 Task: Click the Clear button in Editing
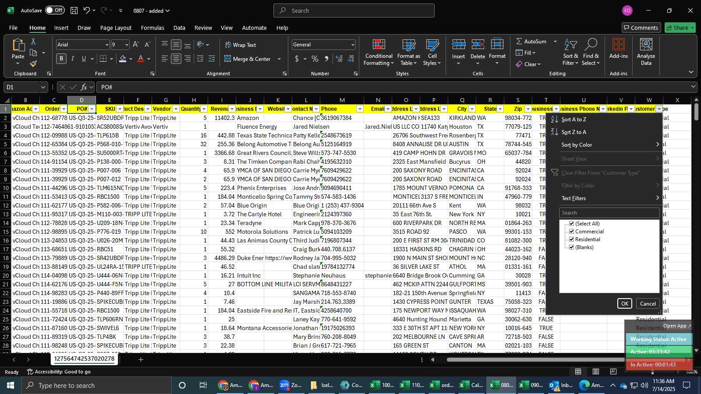coord(528,64)
